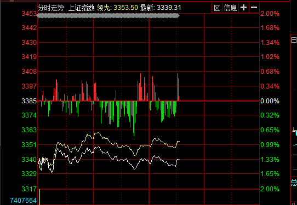Click the 1.02% percentage label
This screenshot has width=297, height=205.
coord(270,57)
